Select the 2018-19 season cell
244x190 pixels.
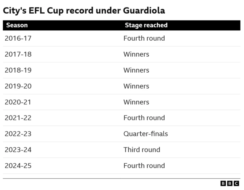[18, 70]
